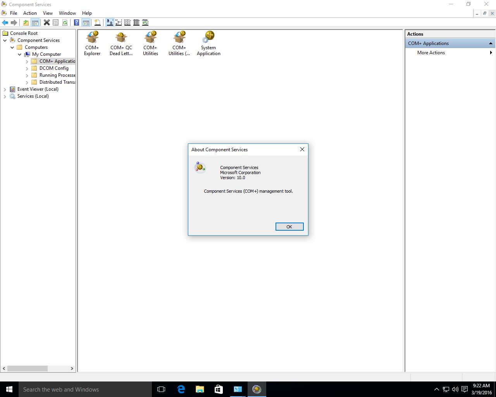Click the tree pane horizontal scrollbar thumb
Image resolution: width=496 pixels, height=397 pixels.
[x=28, y=368]
